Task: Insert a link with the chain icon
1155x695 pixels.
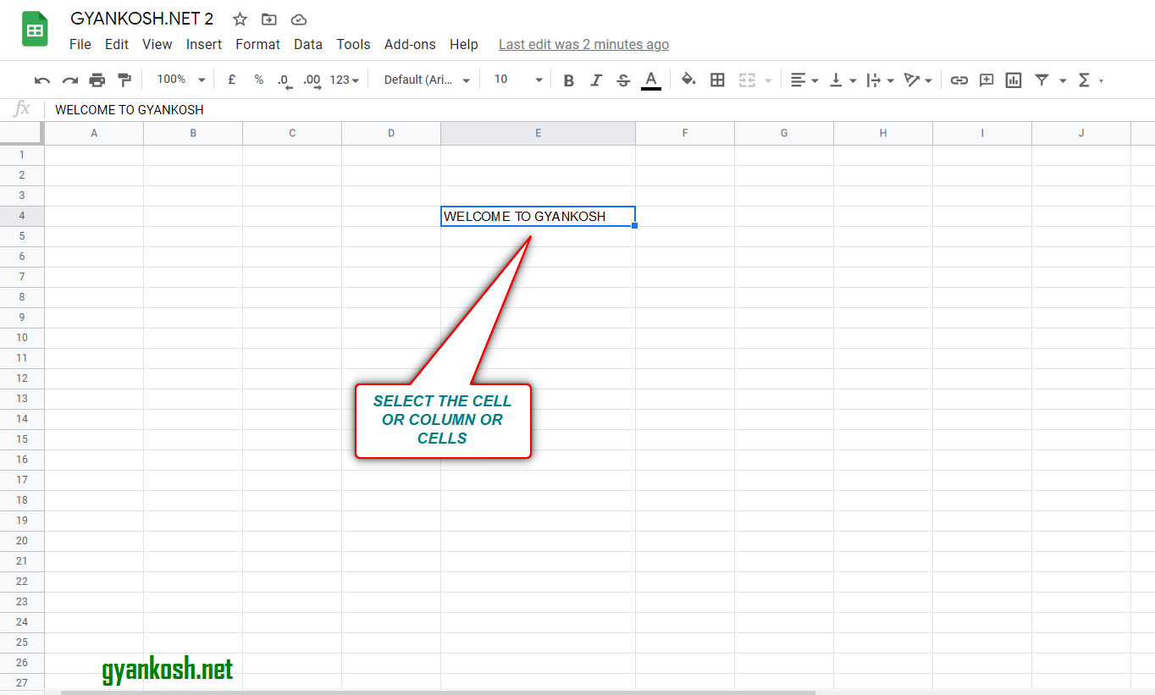Action: (x=959, y=80)
